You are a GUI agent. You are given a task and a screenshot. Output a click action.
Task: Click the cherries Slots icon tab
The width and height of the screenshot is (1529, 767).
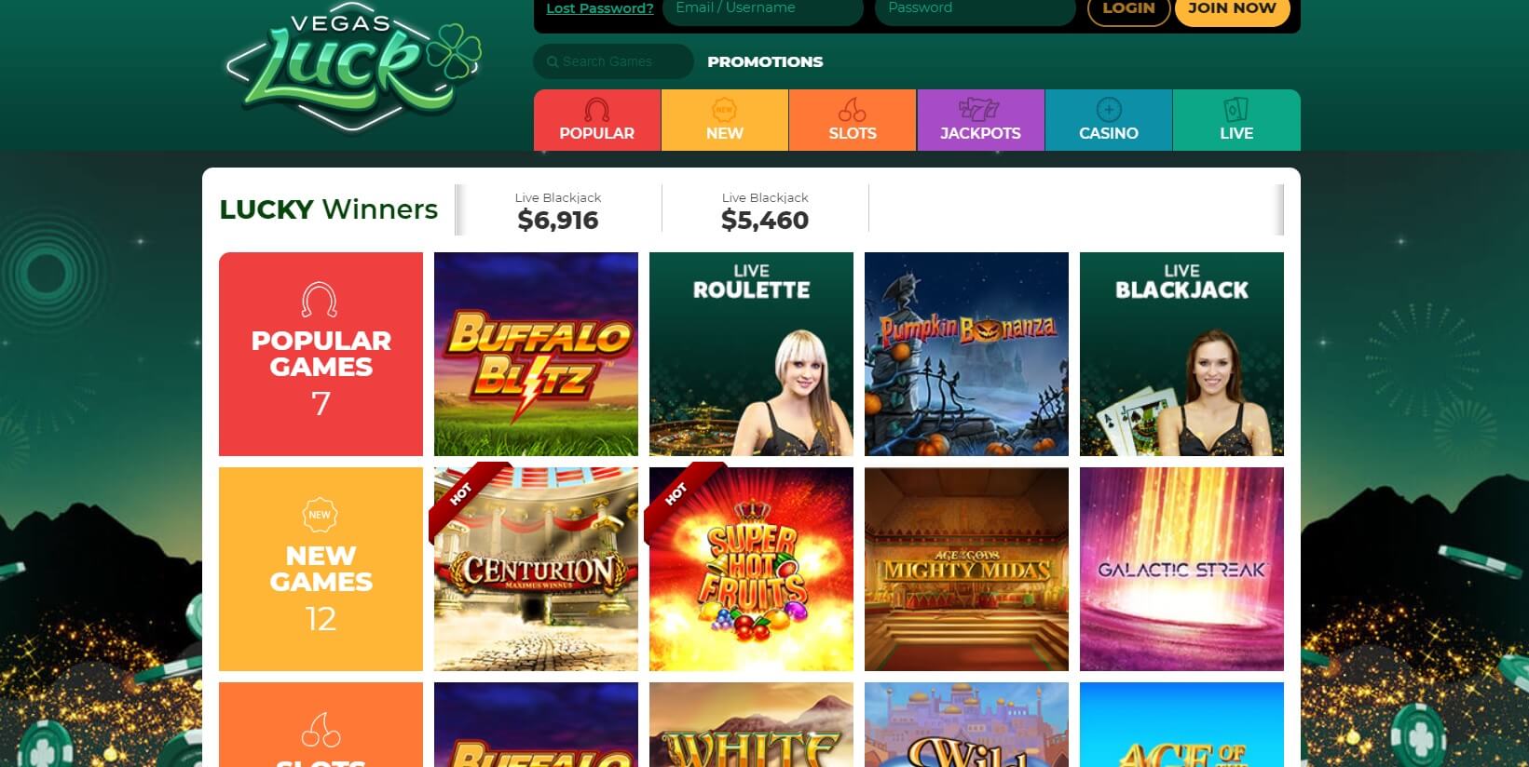click(x=853, y=120)
